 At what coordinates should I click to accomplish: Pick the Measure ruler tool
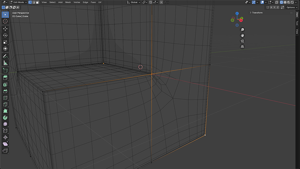pyautogui.click(x=5, y=63)
